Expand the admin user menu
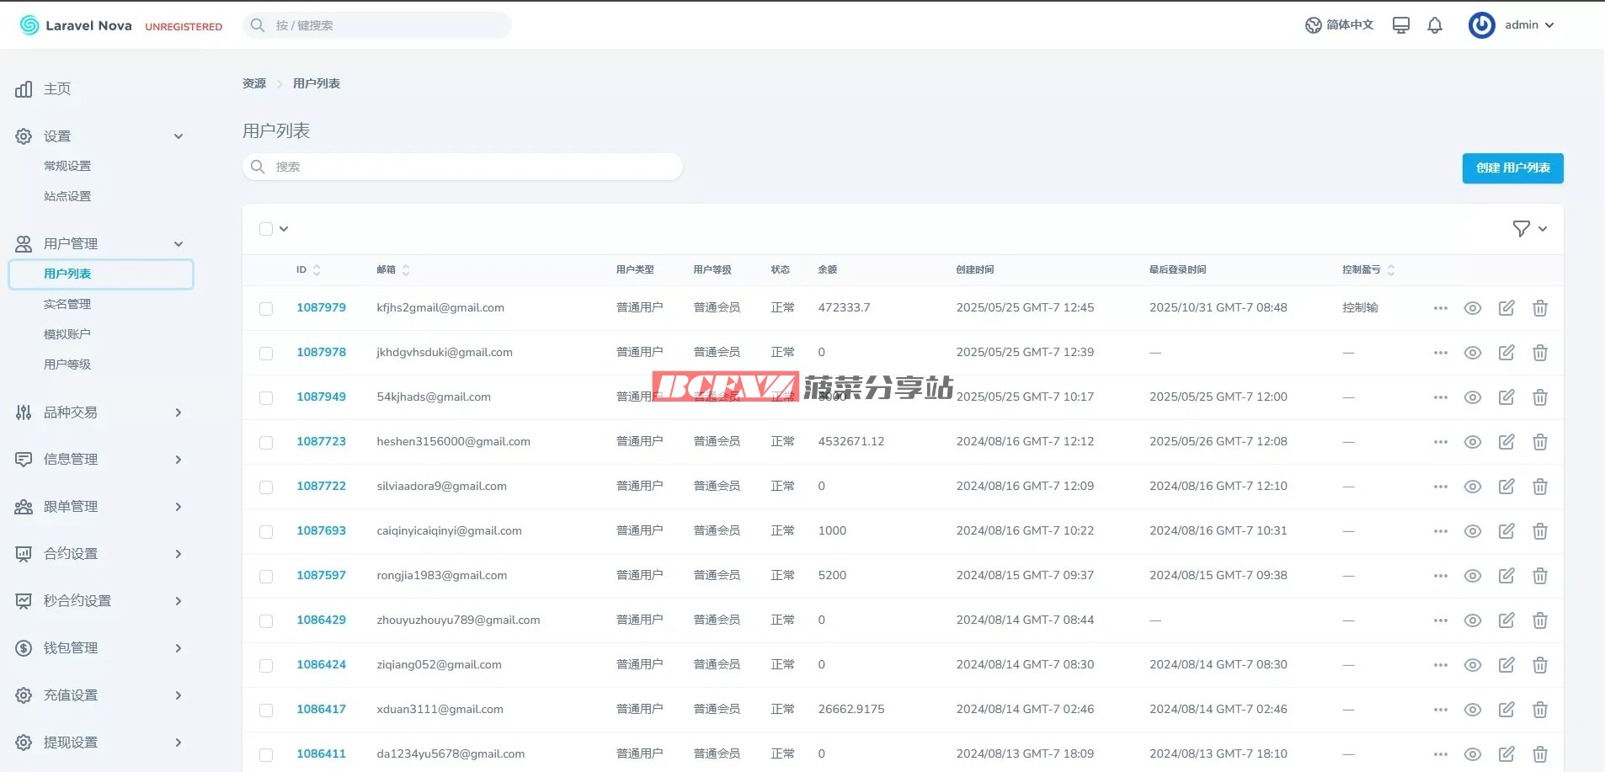The height and width of the screenshot is (772, 1605). [1512, 25]
